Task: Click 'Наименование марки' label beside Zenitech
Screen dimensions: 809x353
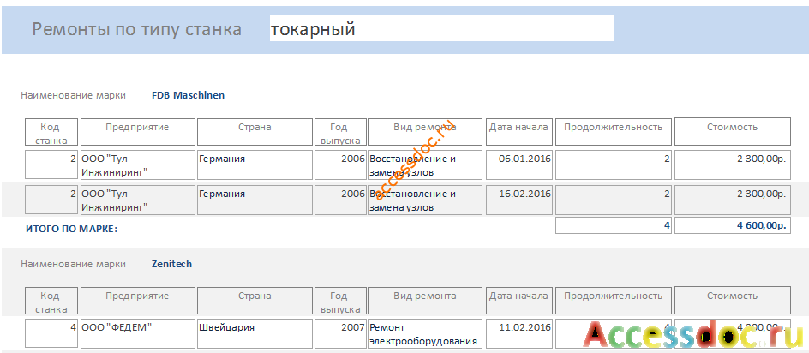Action: 73,264
